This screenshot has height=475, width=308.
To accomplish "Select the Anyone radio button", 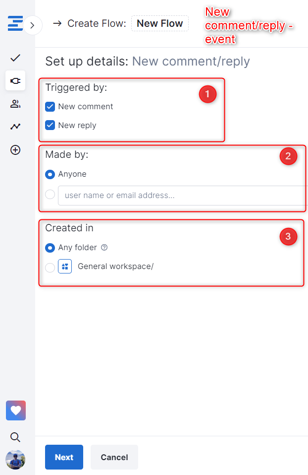I will (50, 174).
